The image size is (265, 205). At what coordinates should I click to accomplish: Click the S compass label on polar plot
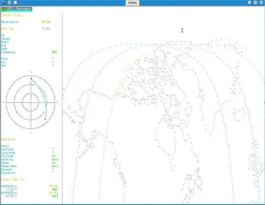tap(31, 132)
